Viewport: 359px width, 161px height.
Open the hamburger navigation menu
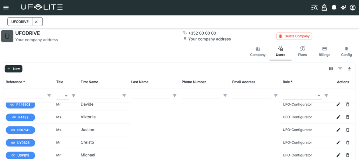point(6,7)
